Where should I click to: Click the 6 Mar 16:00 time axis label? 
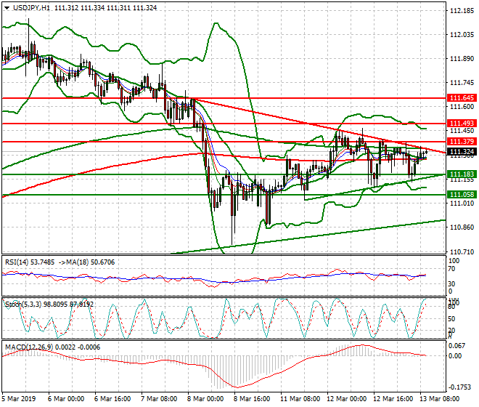point(112,399)
